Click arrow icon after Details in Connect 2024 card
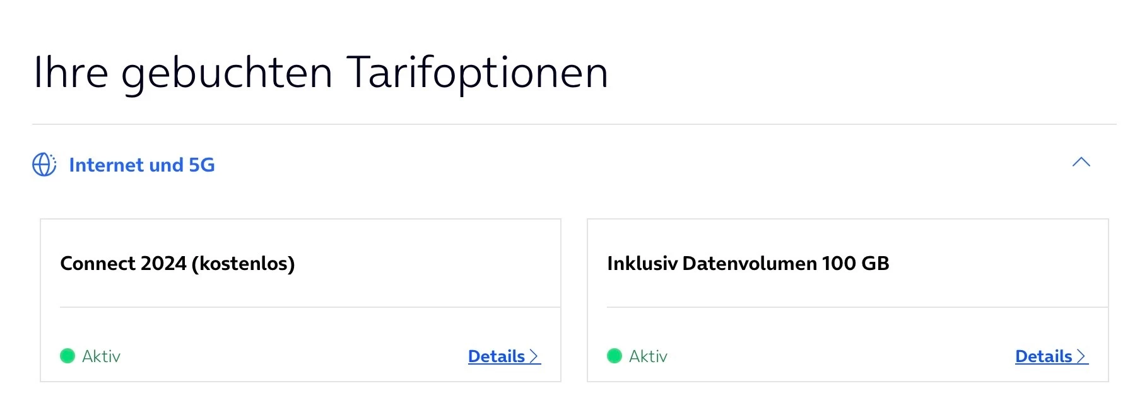Screen dimensions: 1147x393 point(534,356)
